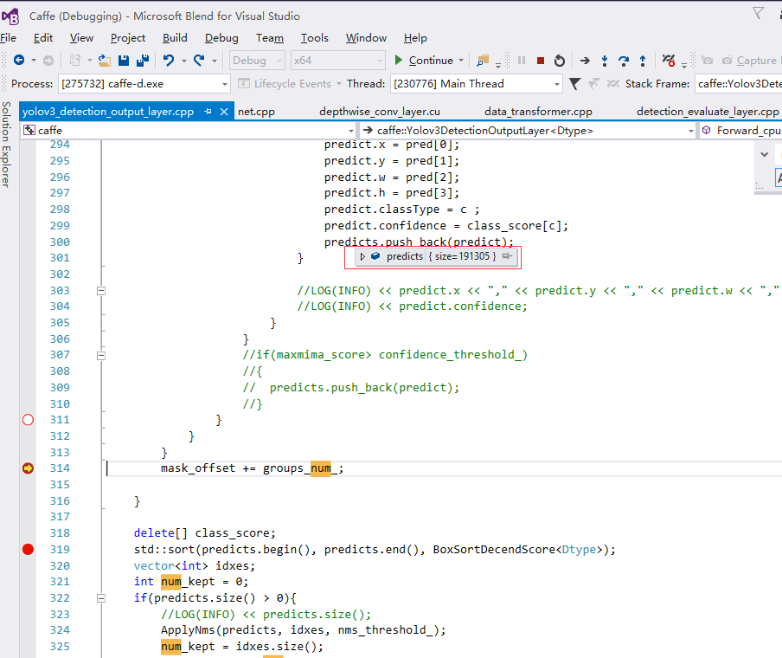
Task: Open the Edit menu
Action: point(43,38)
